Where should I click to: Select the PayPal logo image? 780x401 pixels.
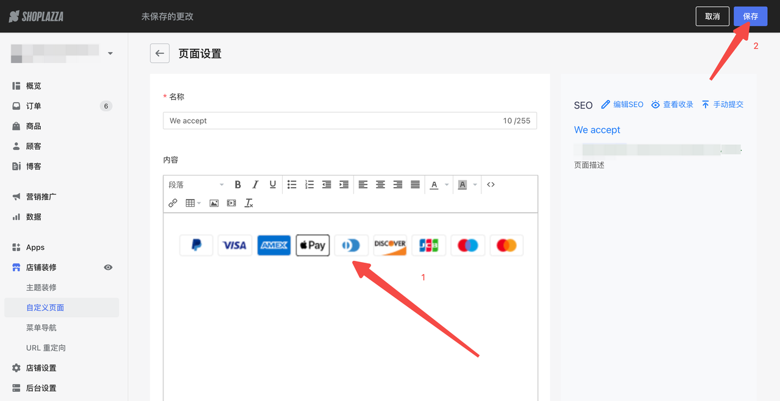coord(196,245)
